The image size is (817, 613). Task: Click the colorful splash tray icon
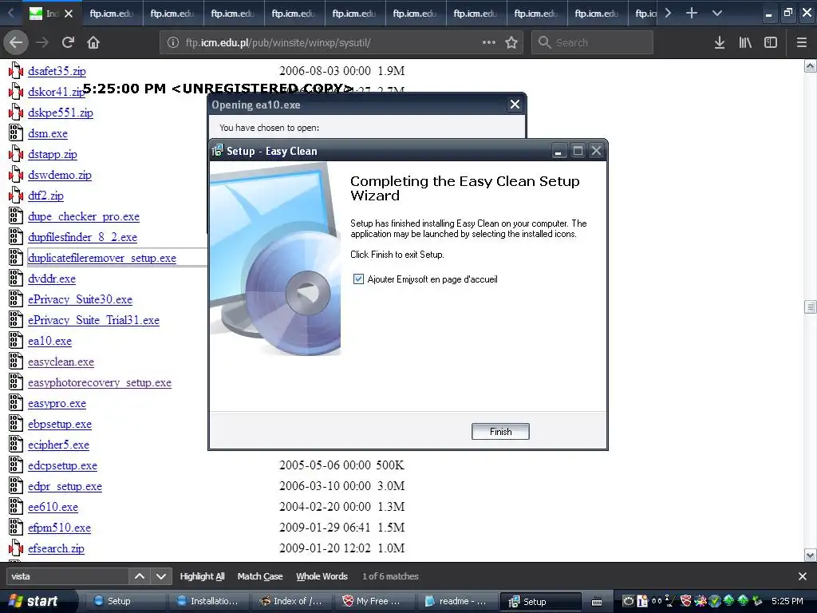pyautogui.click(x=701, y=601)
